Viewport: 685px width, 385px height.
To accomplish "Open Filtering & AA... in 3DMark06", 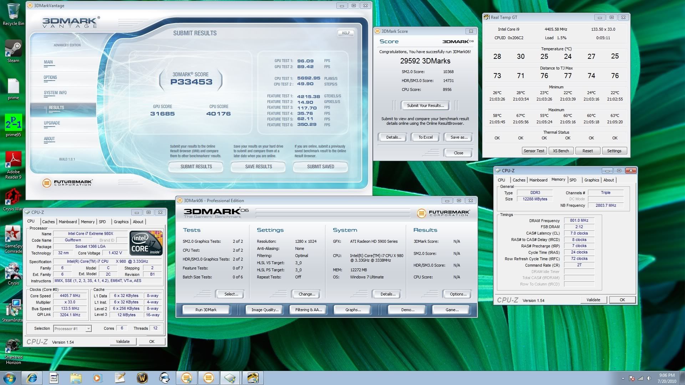I will [x=309, y=310].
